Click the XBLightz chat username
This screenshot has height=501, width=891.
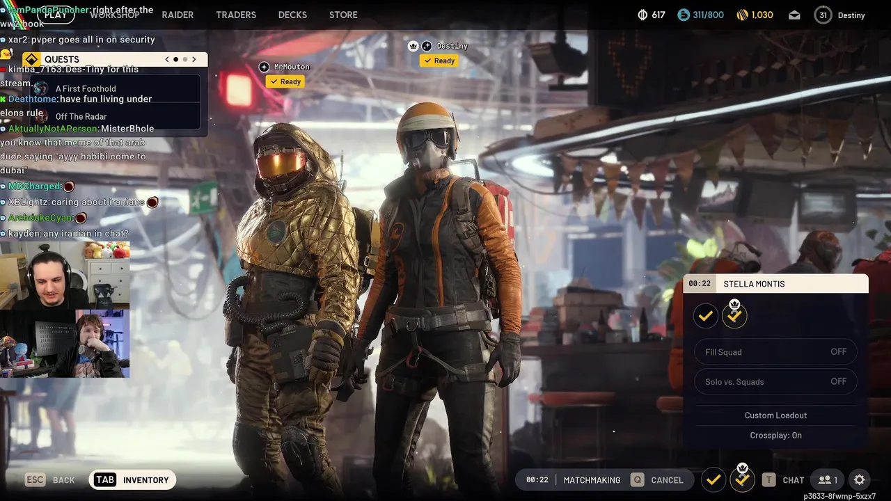click(28, 202)
